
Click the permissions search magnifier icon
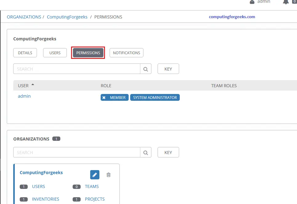coord(146,69)
